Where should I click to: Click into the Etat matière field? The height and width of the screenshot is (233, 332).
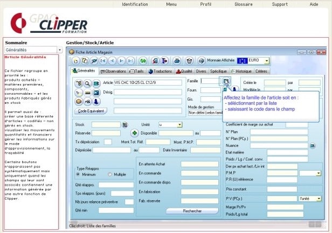(287, 152)
